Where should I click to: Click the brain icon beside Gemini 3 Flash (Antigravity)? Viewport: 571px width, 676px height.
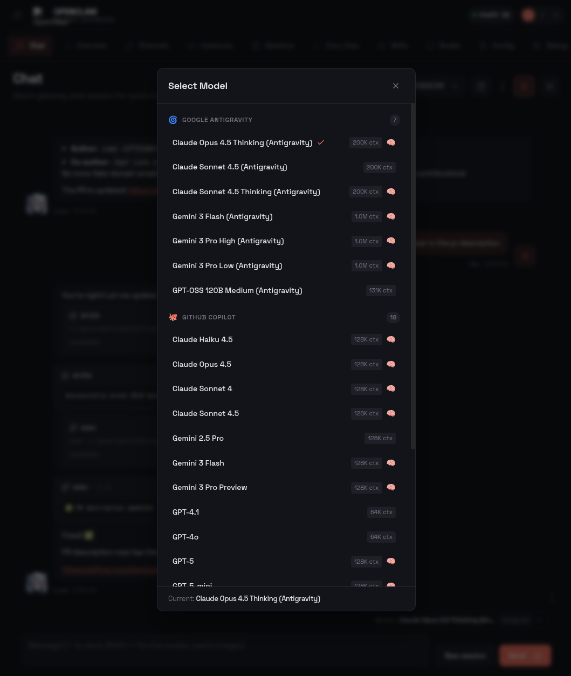[x=391, y=216]
